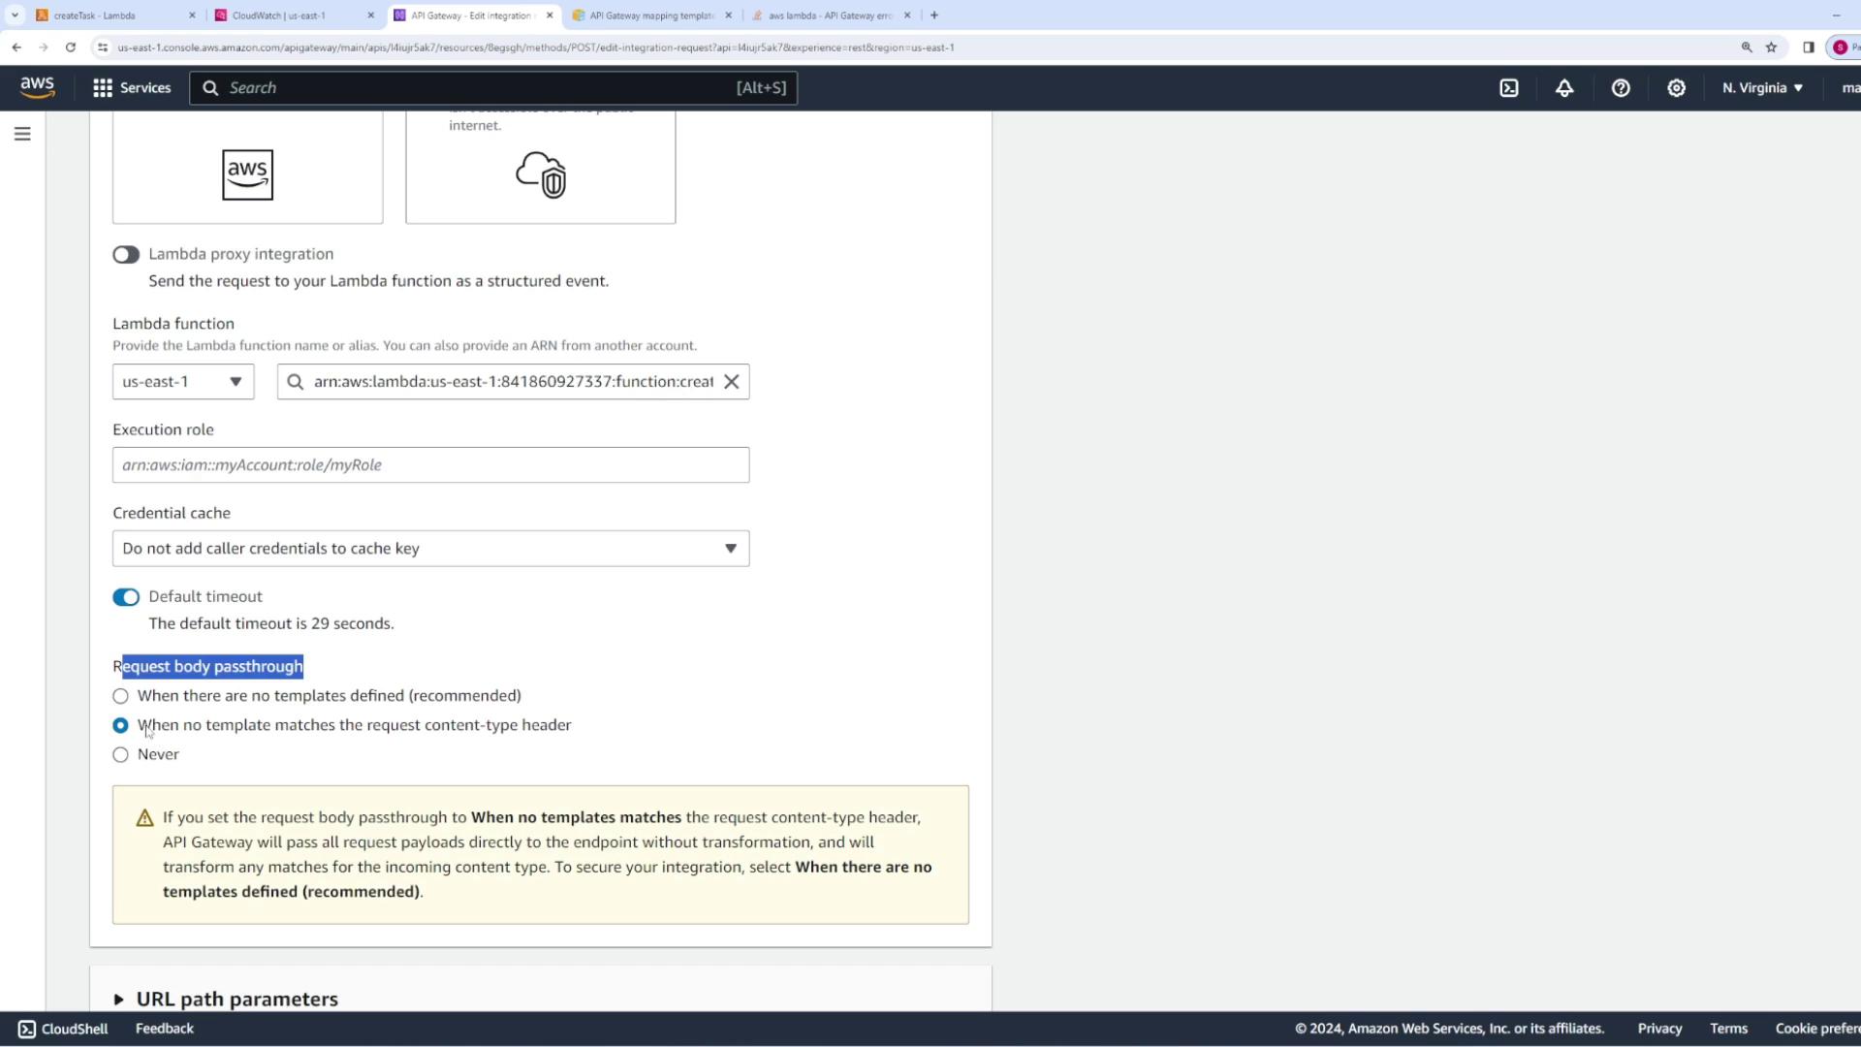The width and height of the screenshot is (1861, 1047).
Task: Open the AWS CloudShell icon in top bar
Action: (1509, 88)
